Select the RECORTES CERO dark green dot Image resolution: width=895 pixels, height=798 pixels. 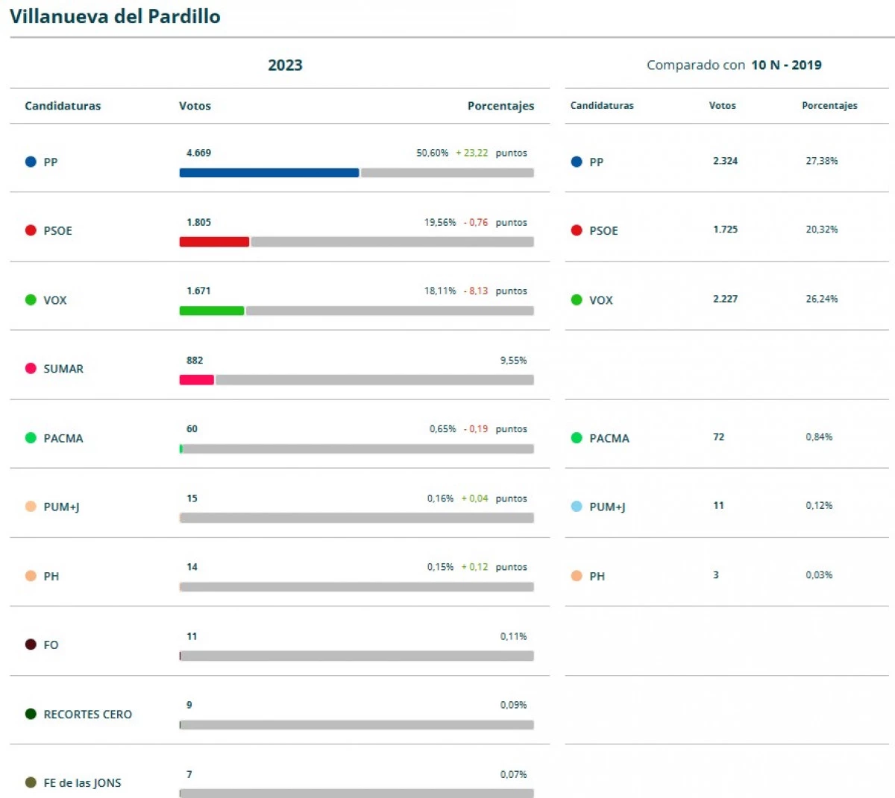31,714
